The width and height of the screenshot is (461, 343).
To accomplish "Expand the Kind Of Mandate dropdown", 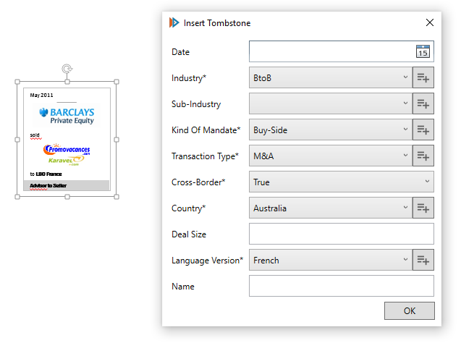I will [330, 130].
